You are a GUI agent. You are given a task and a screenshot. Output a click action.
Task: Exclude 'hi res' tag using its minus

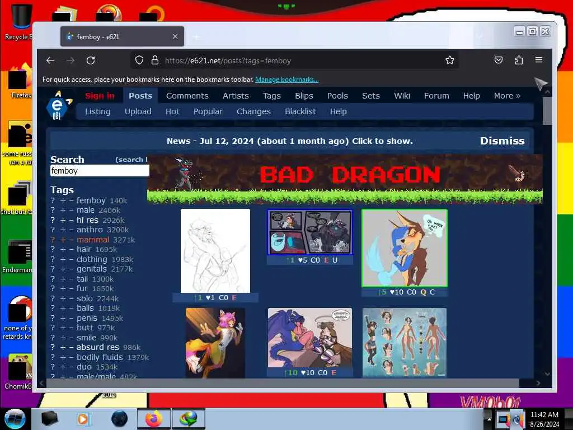click(71, 220)
